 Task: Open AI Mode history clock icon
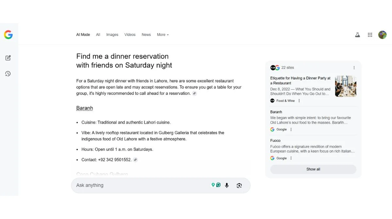point(8,74)
